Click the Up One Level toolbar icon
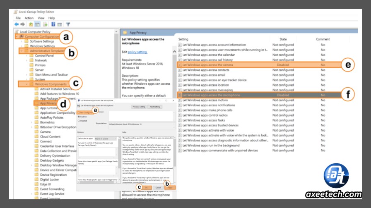371x208 pixels. pyautogui.click(x=31, y=24)
